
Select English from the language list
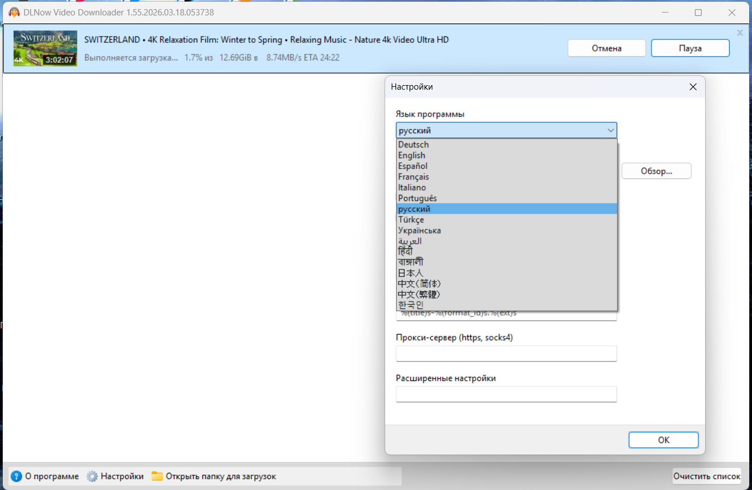pos(411,155)
